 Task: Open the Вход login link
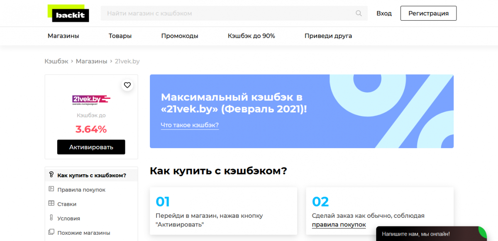384,13
